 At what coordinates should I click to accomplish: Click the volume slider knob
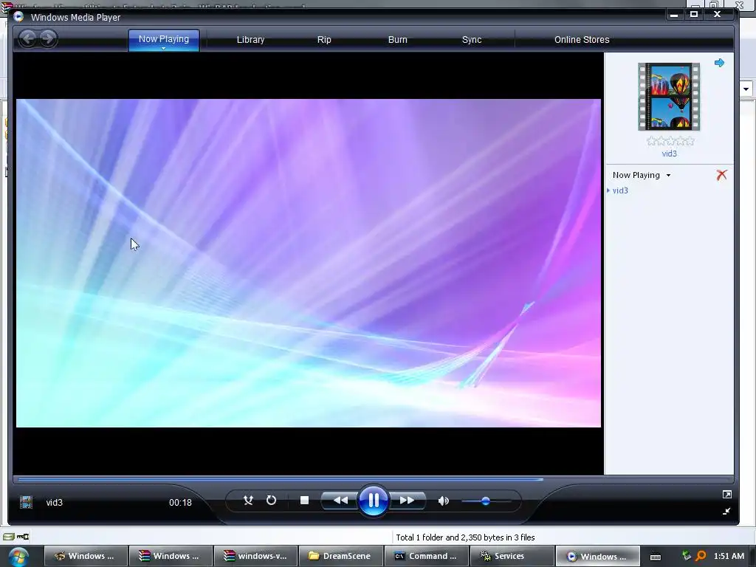coord(486,501)
